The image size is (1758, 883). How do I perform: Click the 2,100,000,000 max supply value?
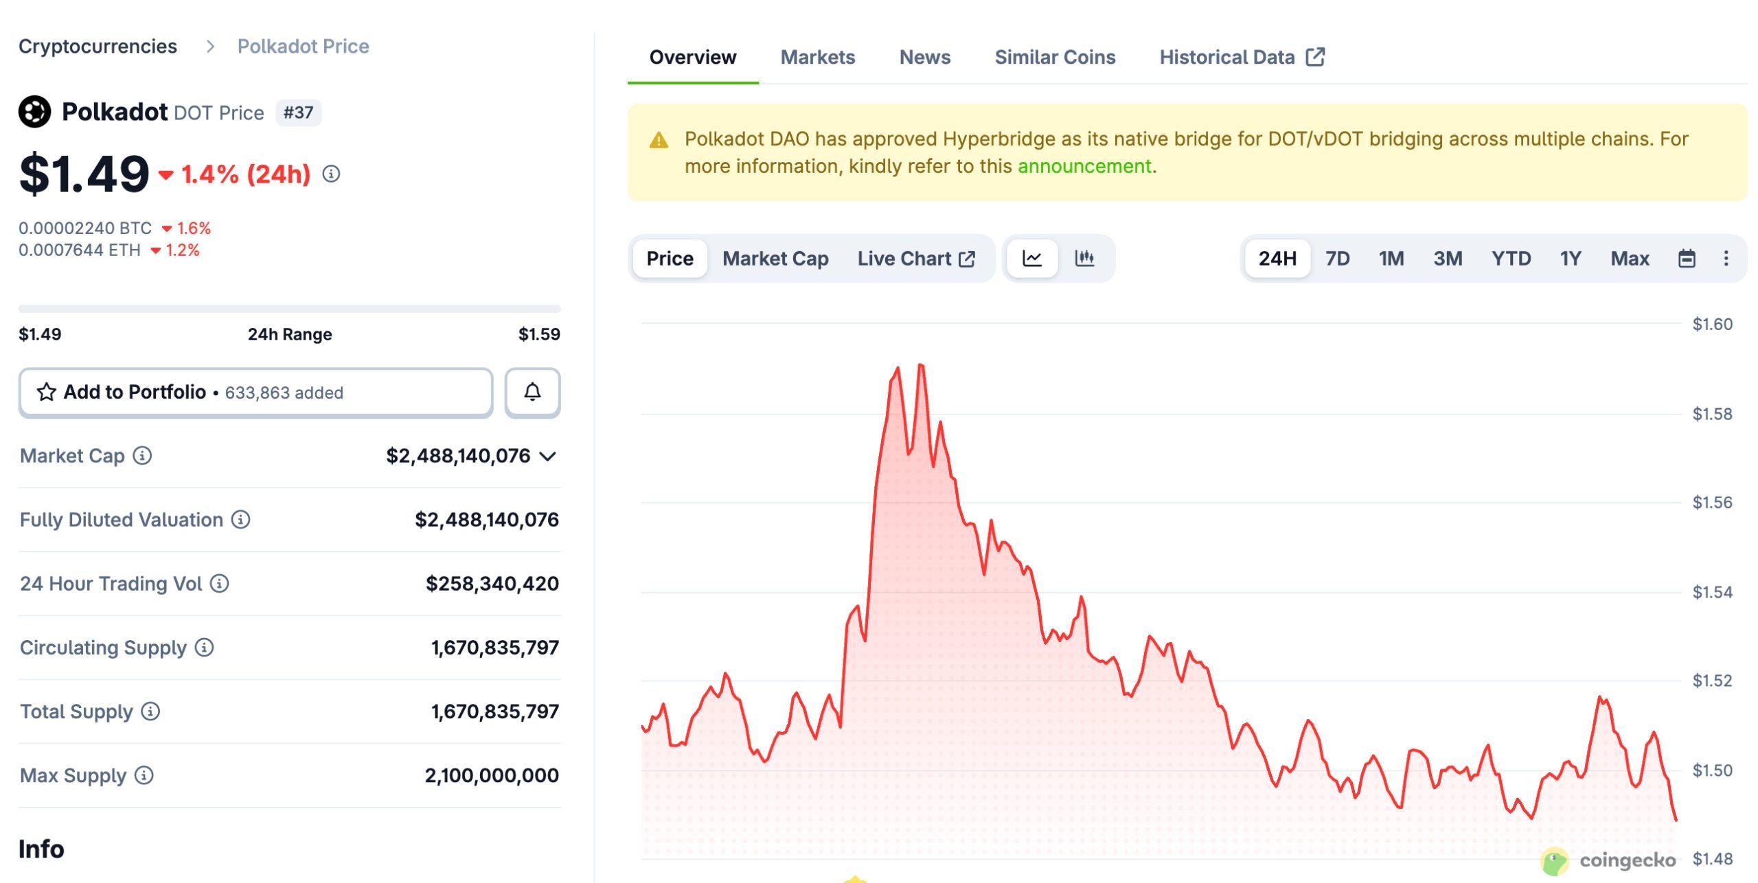[492, 775]
